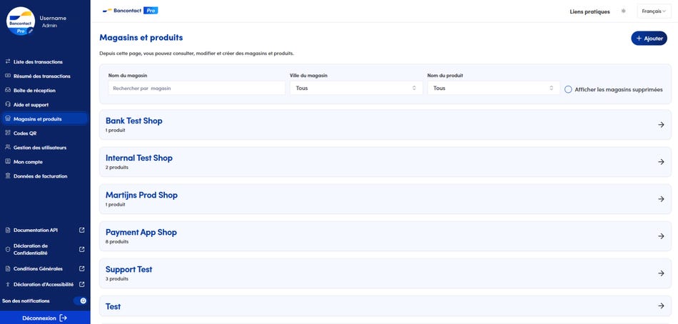The image size is (678, 324).
Task: Click the Magasins et produits shop icon
Action: pyautogui.click(x=7, y=118)
